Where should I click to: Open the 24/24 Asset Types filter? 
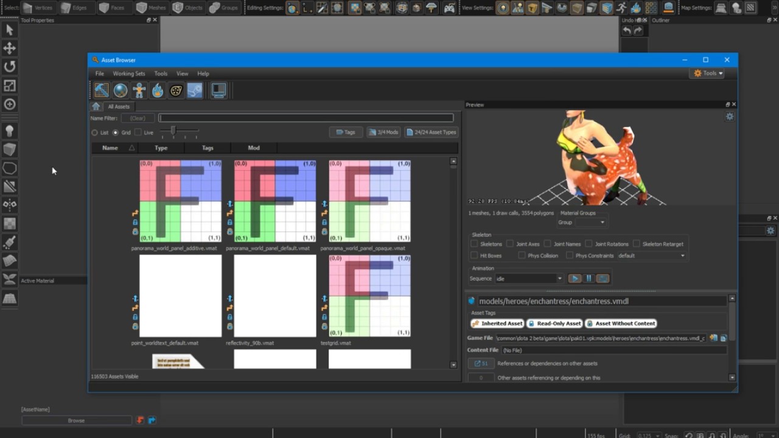431,132
